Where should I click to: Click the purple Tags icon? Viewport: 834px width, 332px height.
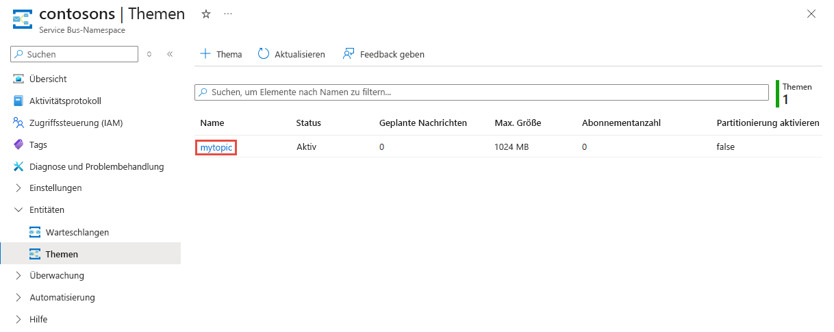coord(18,145)
